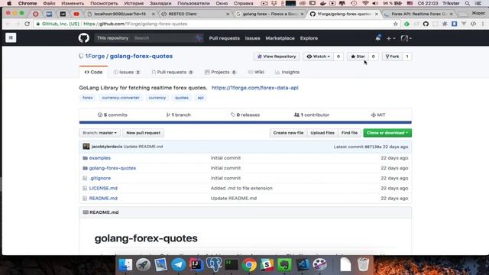
Task: Open the 1forge.com/forex-data-api link
Action: pos(254,88)
